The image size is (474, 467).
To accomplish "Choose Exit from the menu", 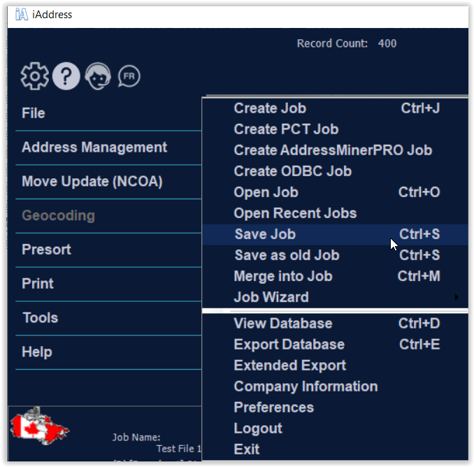I will (335, 450).
